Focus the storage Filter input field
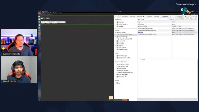 [x=155, y=19]
